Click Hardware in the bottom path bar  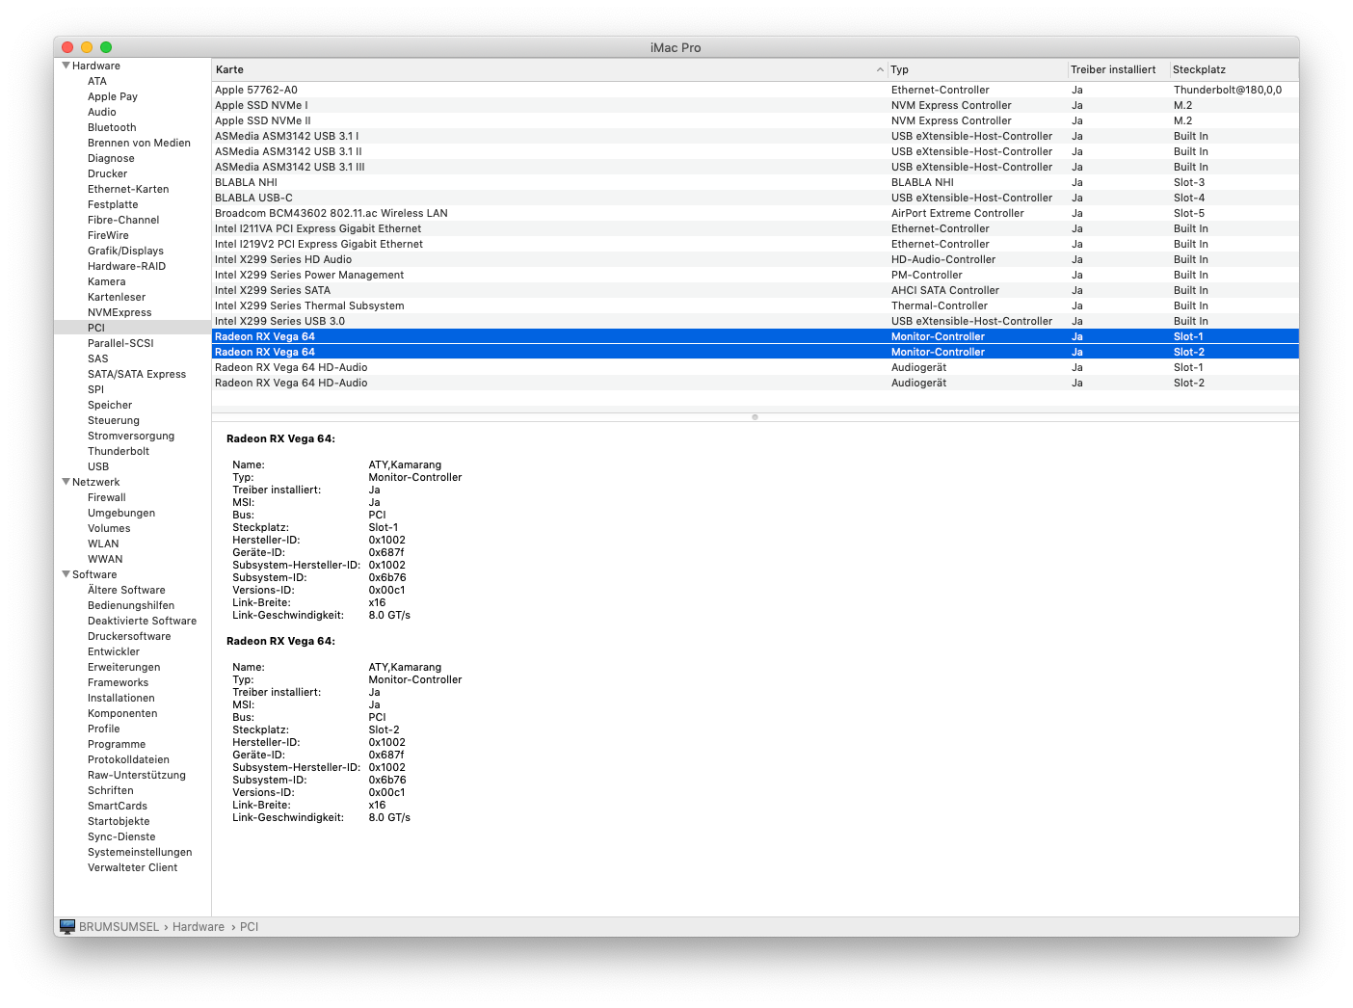tap(199, 927)
